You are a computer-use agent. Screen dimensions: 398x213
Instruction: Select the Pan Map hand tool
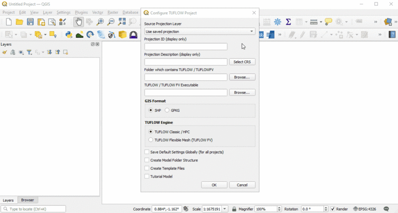click(78, 22)
